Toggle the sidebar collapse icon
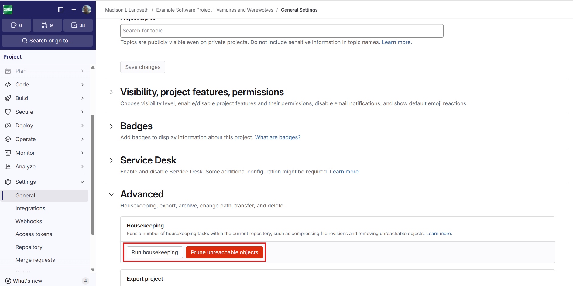This screenshot has height=286, width=573. point(60,9)
